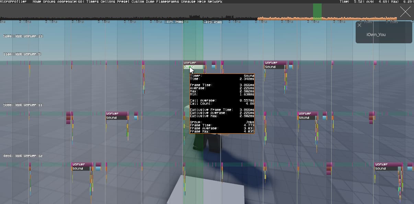
Task: Click the earlier Worker bar on RBX Worker 12
Action: [x=82, y=165]
